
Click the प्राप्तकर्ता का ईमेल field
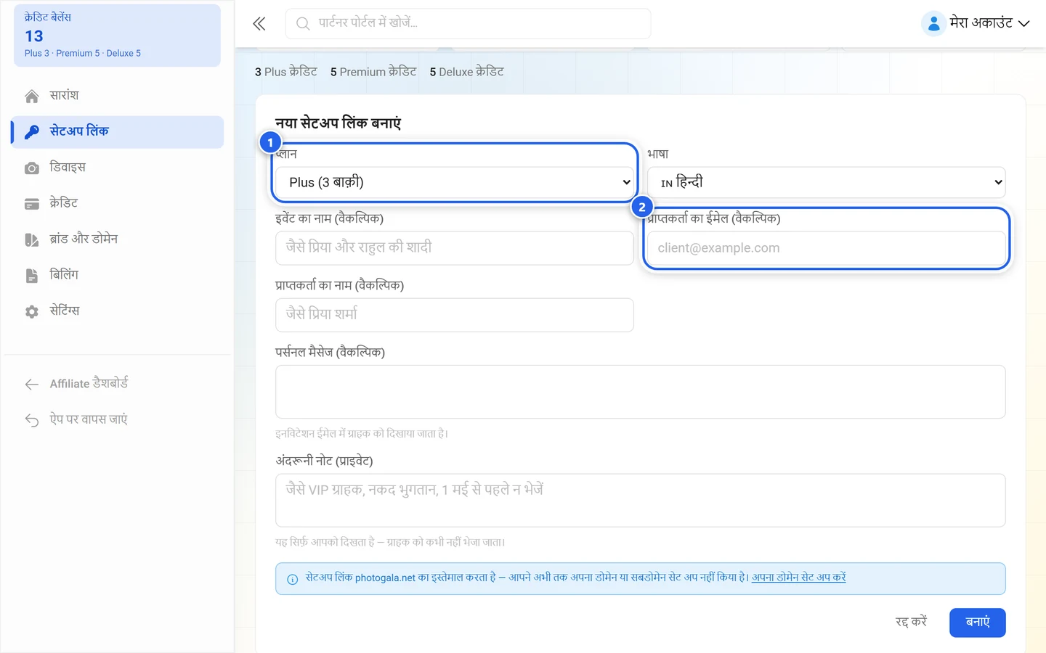[827, 248]
